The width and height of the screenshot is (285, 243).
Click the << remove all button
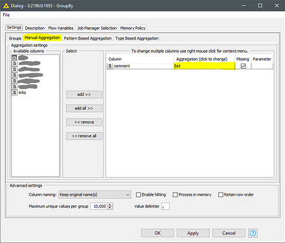(x=84, y=136)
